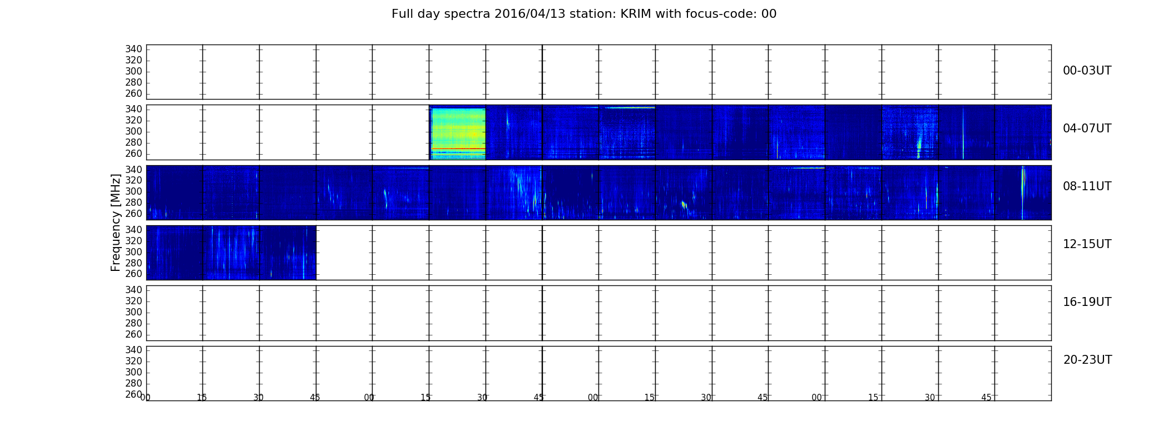Click the '280' tick label of the 04-07UT panel
Image resolution: width=1168 pixels, height=445 pixels.
133,142
